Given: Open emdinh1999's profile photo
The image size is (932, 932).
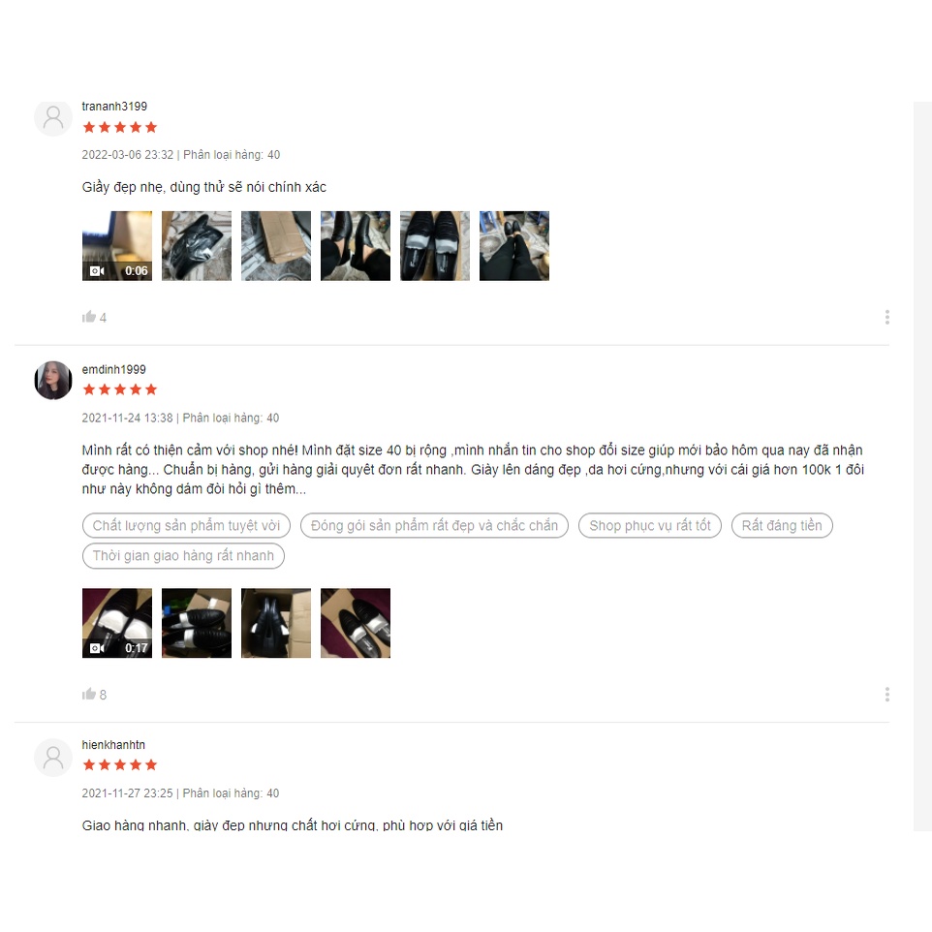Looking at the screenshot, I should [x=53, y=381].
